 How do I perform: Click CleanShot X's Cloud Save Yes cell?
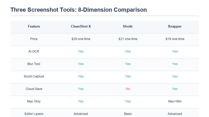tap(81, 89)
